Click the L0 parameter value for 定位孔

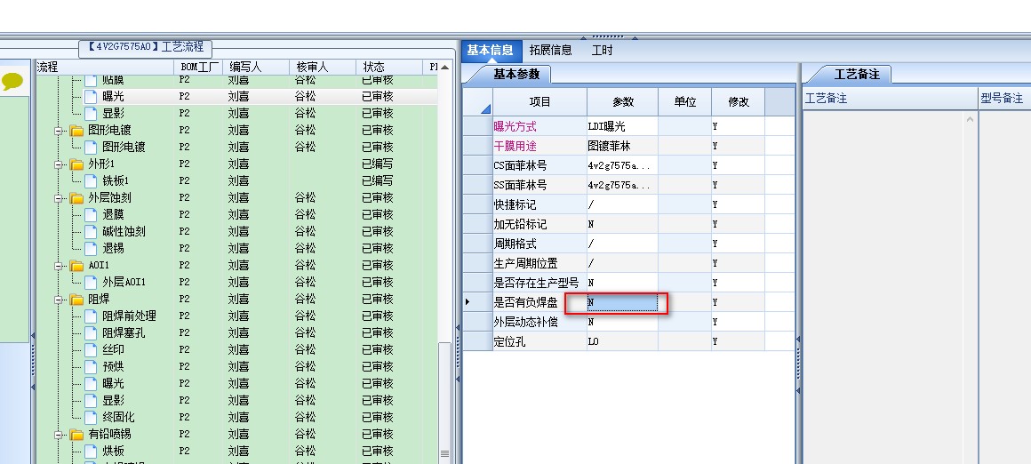[x=623, y=341]
